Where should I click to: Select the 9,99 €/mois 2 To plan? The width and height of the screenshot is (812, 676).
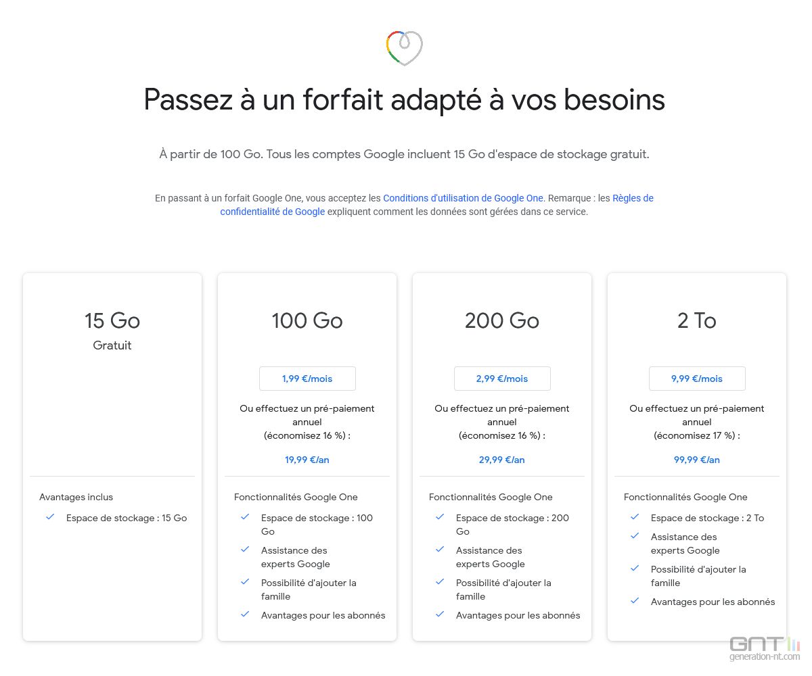point(697,379)
